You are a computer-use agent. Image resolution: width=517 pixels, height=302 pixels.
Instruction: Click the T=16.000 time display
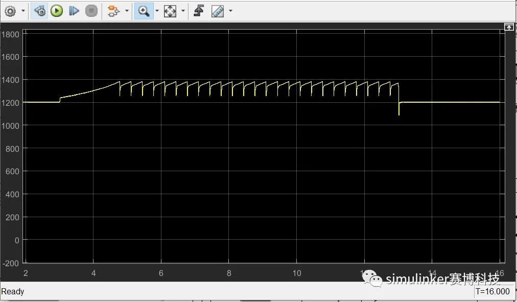(x=493, y=291)
